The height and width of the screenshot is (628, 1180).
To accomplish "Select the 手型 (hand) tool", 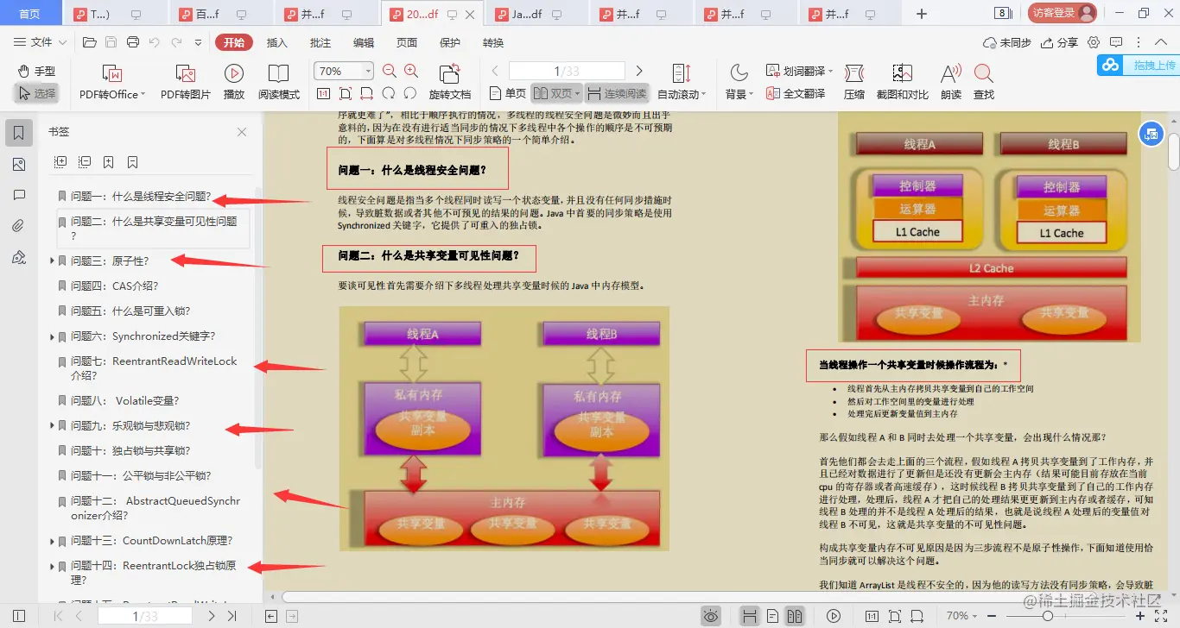I will pos(37,73).
